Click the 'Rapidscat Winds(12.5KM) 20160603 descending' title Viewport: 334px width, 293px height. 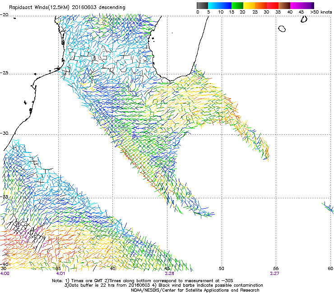[x=67, y=8]
